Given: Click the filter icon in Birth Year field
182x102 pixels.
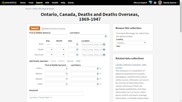Looking at the screenshot, I should point(77,44).
